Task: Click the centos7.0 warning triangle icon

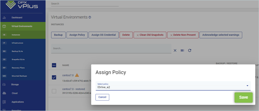Action: pos(77,75)
